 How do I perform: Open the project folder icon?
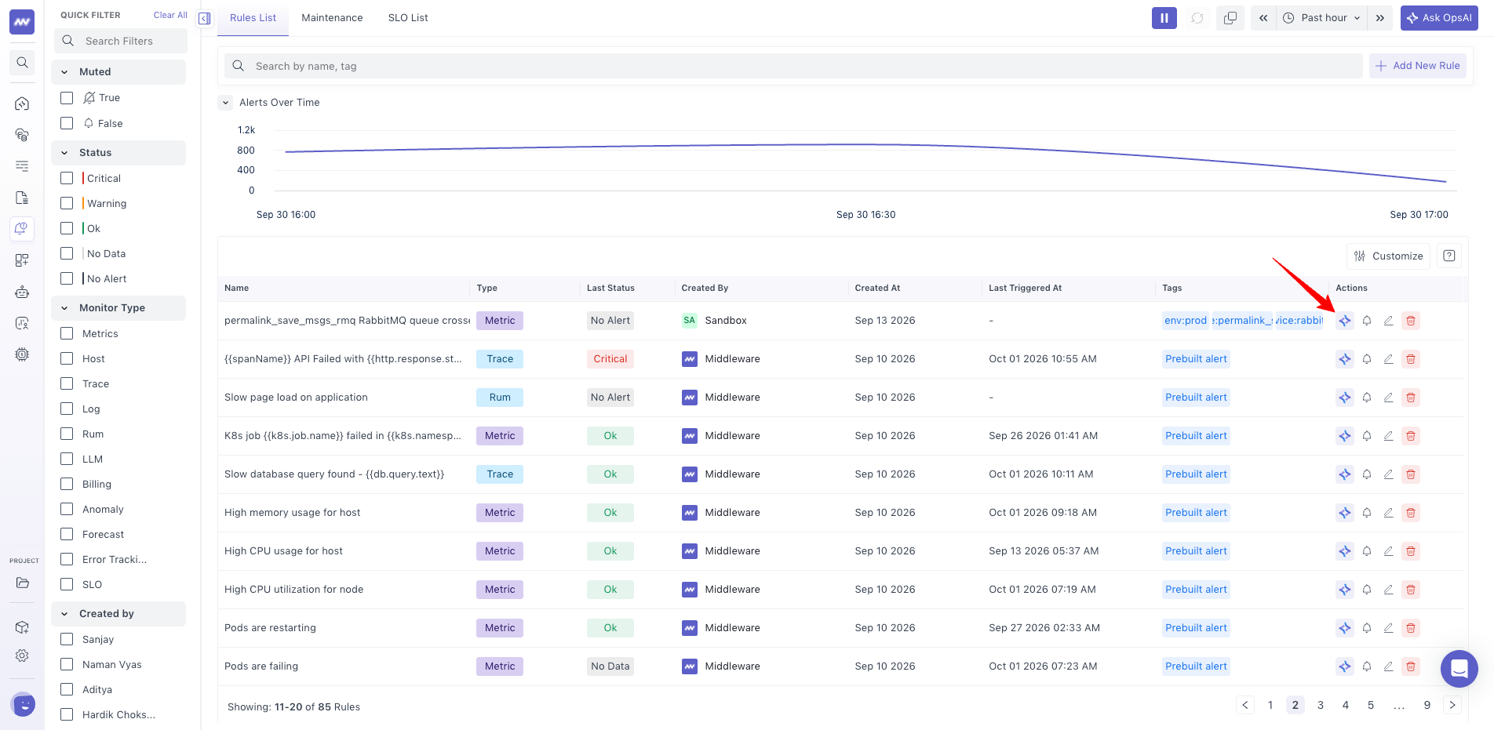click(x=22, y=583)
